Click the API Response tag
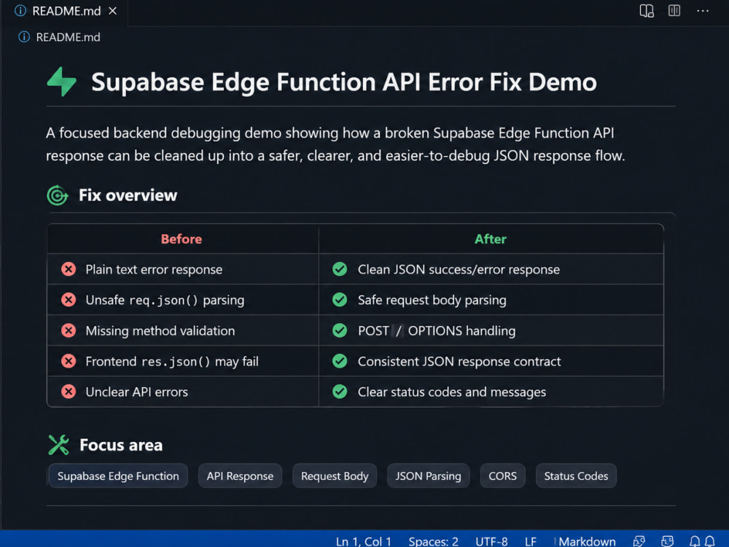Image resolution: width=729 pixels, height=547 pixels. click(x=240, y=476)
